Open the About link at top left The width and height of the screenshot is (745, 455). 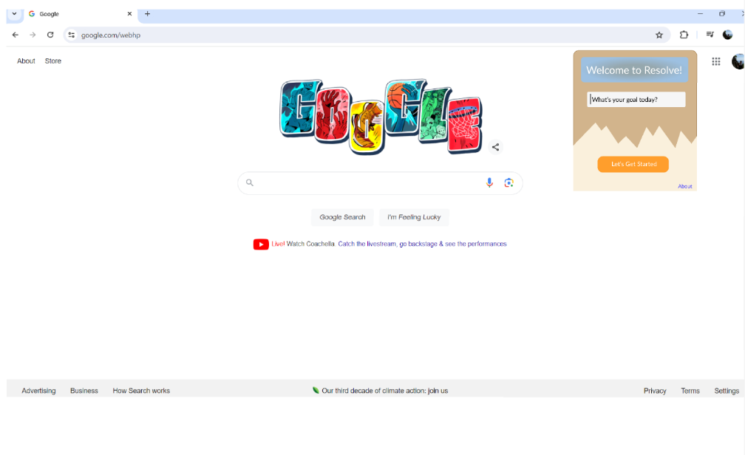[x=26, y=61]
